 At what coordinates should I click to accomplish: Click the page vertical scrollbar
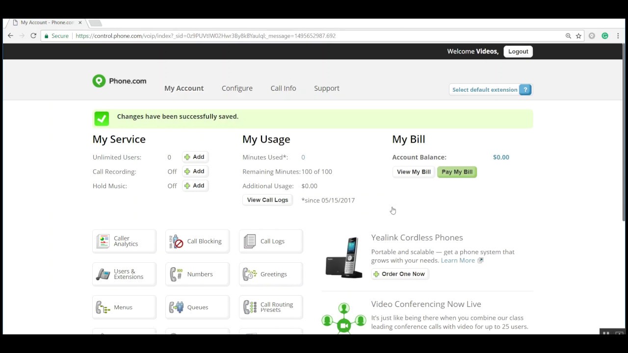pyautogui.click(x=625, y=132)
